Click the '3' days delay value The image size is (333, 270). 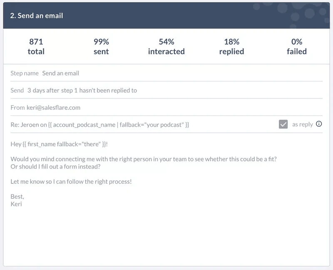coord(29,90)
